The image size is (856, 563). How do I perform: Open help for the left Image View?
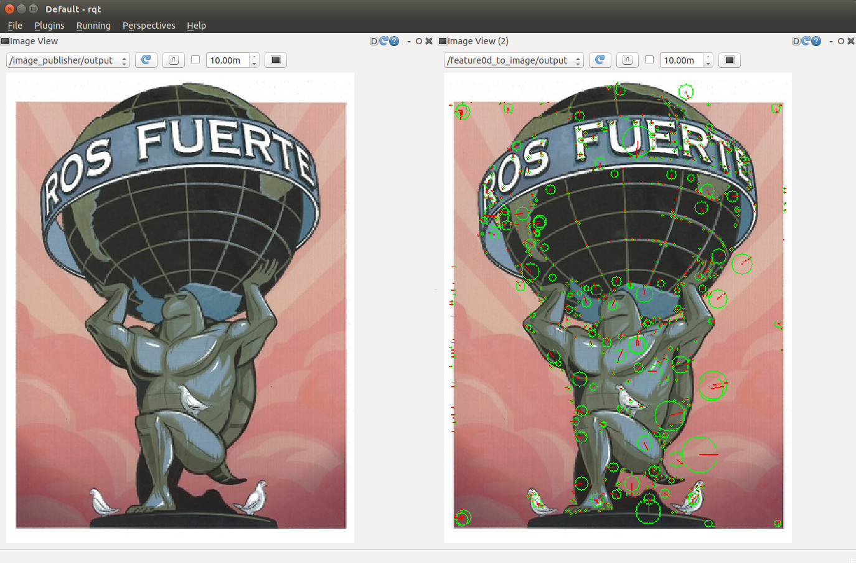coord(394,41)
